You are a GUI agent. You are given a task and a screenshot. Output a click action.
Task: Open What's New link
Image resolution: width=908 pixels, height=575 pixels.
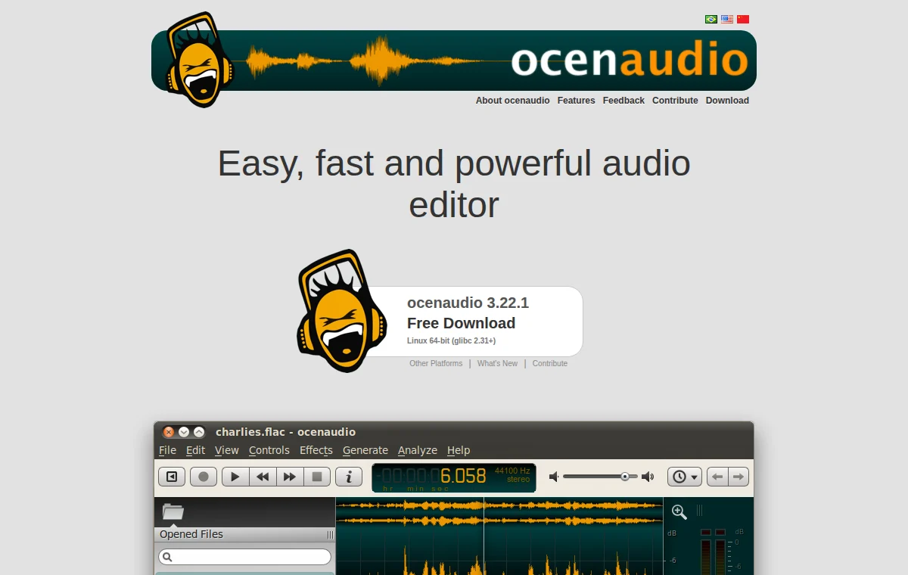497,364
